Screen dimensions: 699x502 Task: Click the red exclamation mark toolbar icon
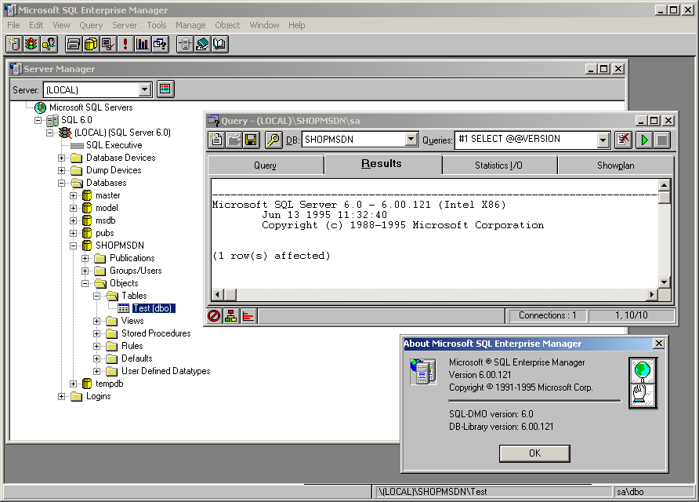(125, 44)
